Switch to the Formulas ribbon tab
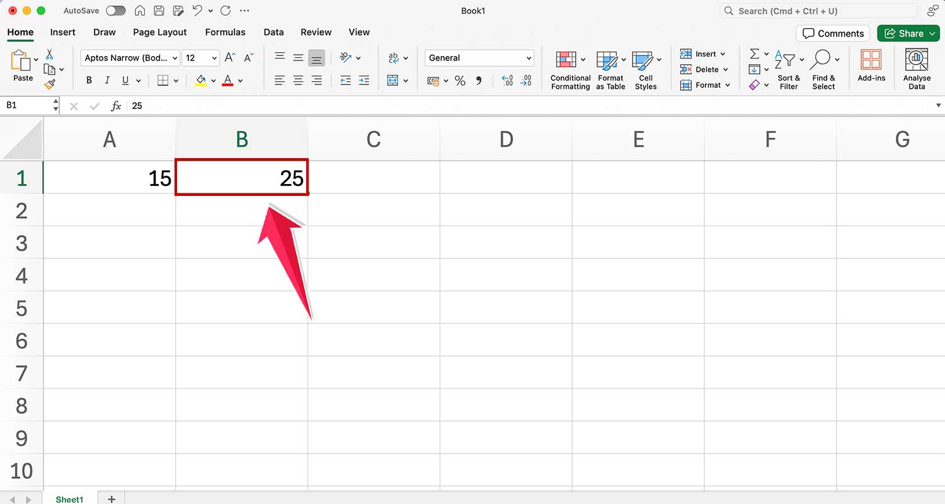 [x=225, y=32]
